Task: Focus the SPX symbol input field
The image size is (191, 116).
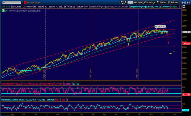Action: tap(11, 2)
